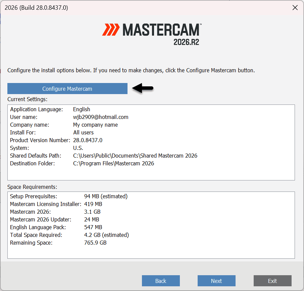
Task: Click Destination Folder path C:\Program Files\Mastercam 2026
Action: tap(113, 163)
